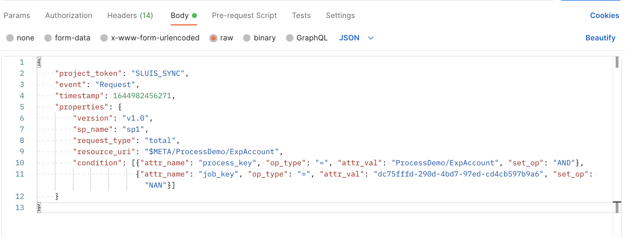Open the Cookies link
The image size is (625, 238).
tap(604, 16)
